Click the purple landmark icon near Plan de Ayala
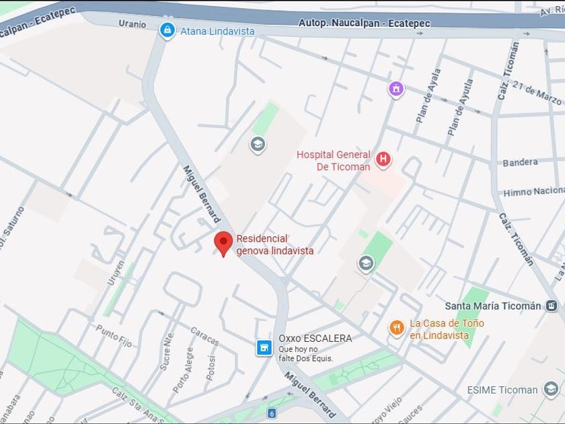The image size is (565, 424). point(396,89)
